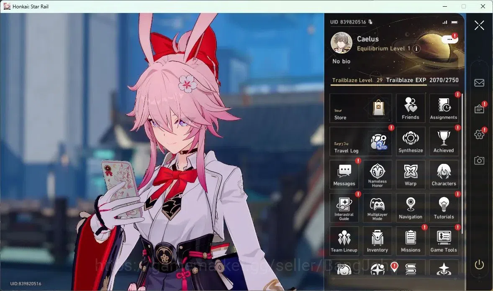Click the Equilibrium Level 1 label
This screenshot has height=291, width=493.
coord(384,48)
